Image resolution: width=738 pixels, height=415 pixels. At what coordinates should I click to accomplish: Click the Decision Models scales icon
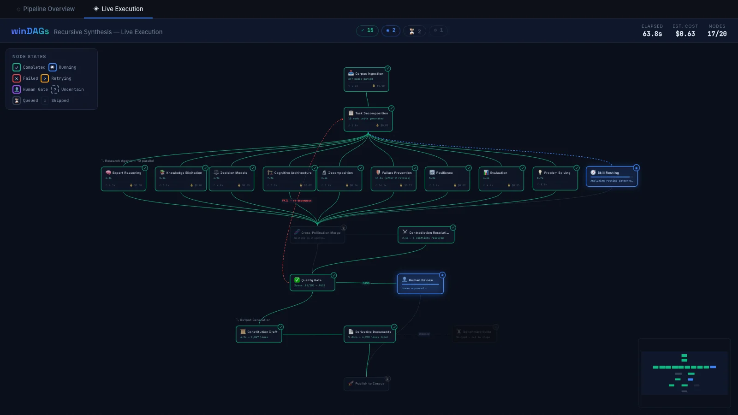[216, 172]
